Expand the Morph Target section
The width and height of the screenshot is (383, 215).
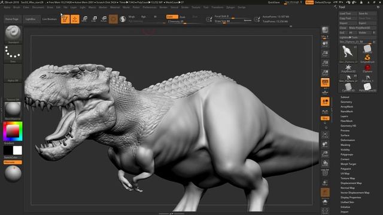pos(348,164)
